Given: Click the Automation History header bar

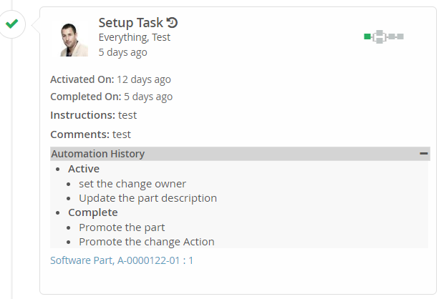Looking at the screenshot, I should click(x=215, y=154).
